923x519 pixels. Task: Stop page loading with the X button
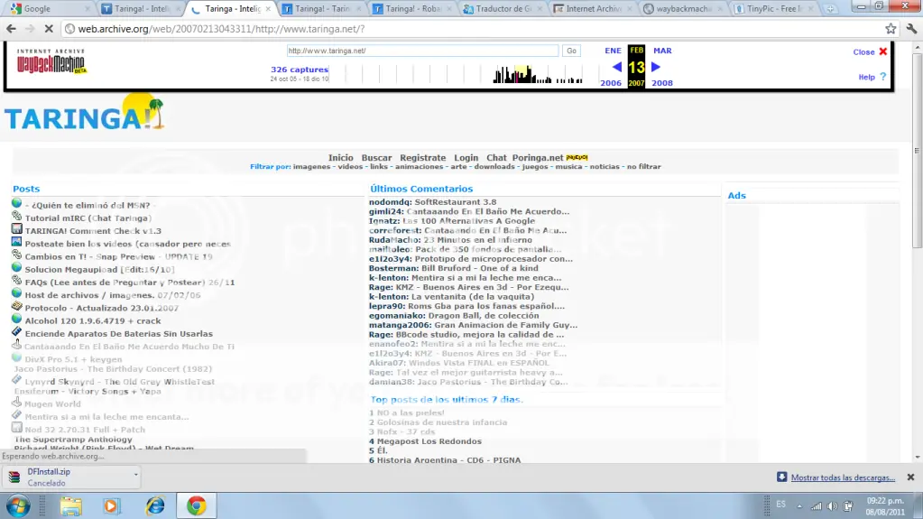[x=49, y=28]
